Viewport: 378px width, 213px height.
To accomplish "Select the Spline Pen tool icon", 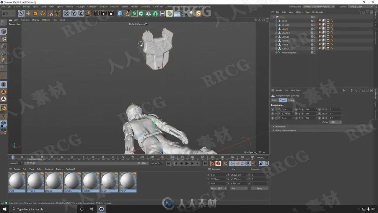I will (x=127, y=13).
